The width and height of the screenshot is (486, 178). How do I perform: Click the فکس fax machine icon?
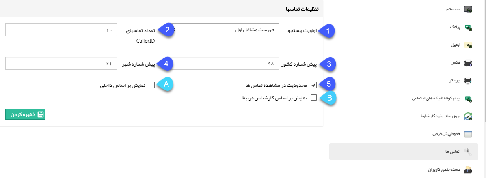pos(468,63)
